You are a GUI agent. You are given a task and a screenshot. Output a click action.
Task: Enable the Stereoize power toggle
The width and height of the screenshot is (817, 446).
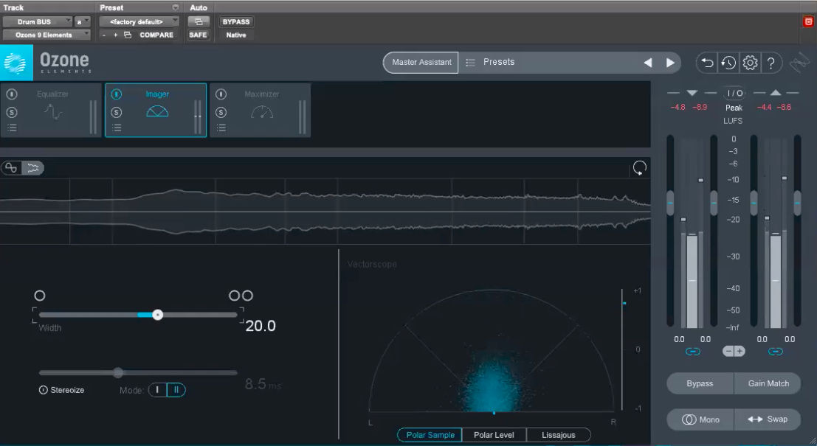click(44, 390)
